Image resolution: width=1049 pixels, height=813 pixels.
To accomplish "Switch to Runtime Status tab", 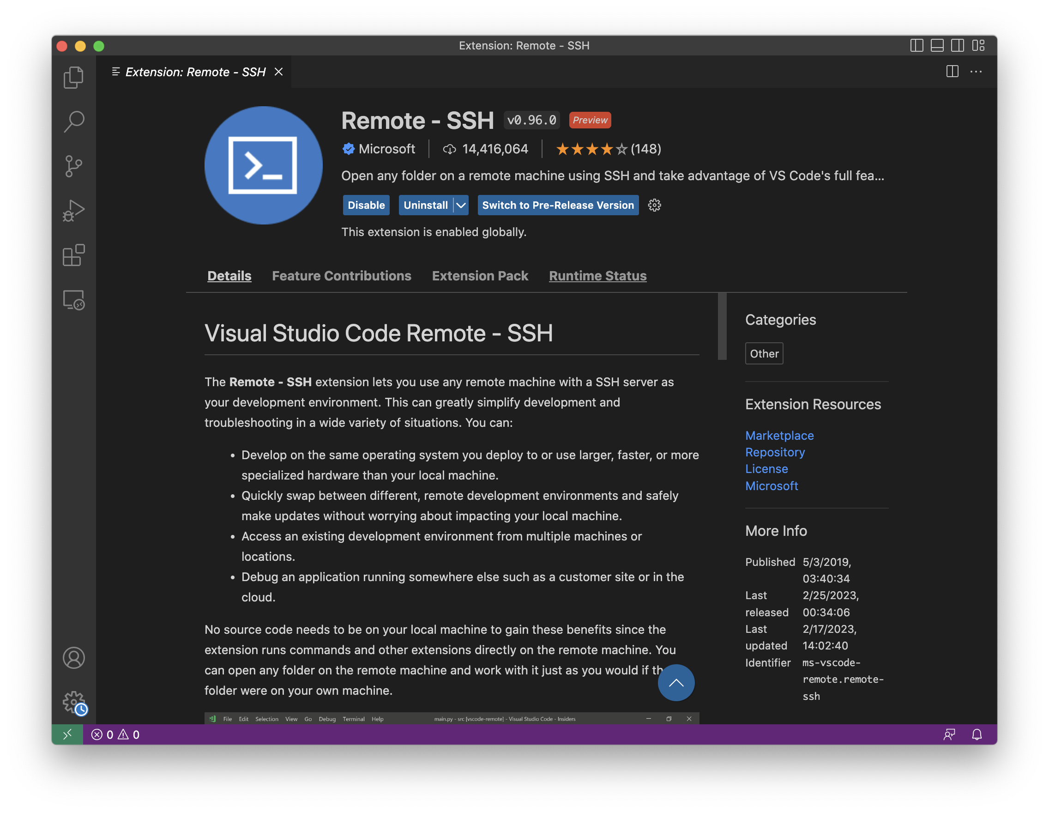I will pos(597,276).
